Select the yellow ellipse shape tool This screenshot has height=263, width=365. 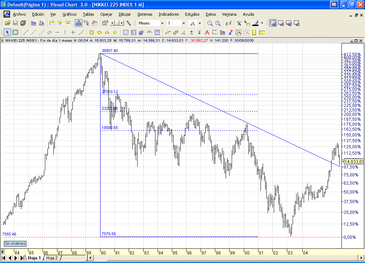[x=99, y=32]
